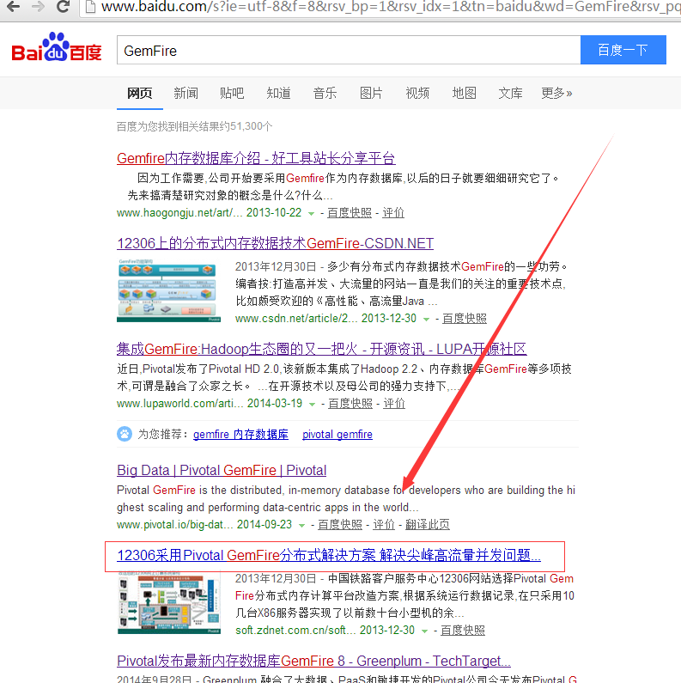Open the 视频 tab
Image resolution: width=681 pixels, height=683 pixels.
[417, 94]
